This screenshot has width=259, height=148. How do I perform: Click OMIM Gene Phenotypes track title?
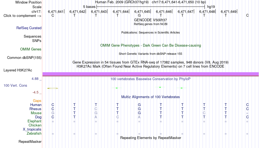(x=150, y=46)
